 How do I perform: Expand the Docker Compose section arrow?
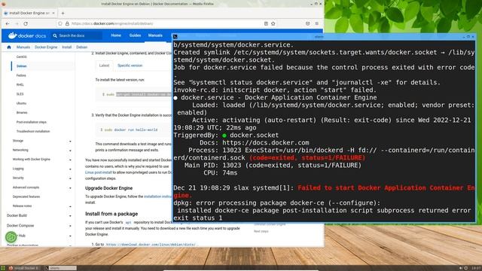click(x=70, y=226)
